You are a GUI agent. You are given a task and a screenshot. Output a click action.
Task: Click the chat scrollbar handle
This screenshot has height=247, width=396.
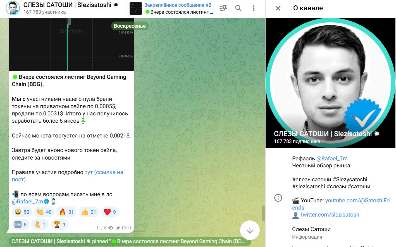263,213
